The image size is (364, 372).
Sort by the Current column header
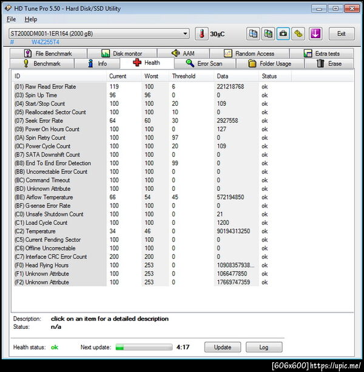tap(124, 76)
